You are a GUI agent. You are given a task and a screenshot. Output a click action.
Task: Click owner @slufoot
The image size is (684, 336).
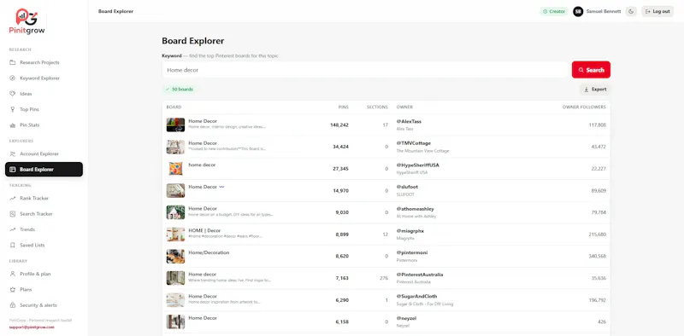tap(407, 187)
